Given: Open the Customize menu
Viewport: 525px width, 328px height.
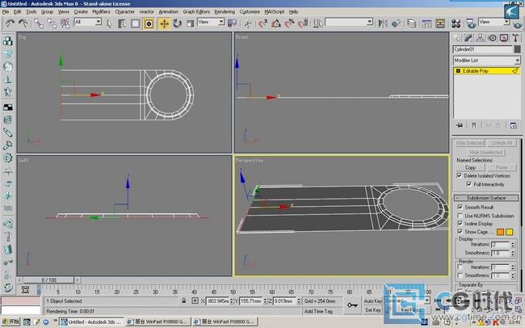Looking at the screenshot, I should (x=250, y=12).
